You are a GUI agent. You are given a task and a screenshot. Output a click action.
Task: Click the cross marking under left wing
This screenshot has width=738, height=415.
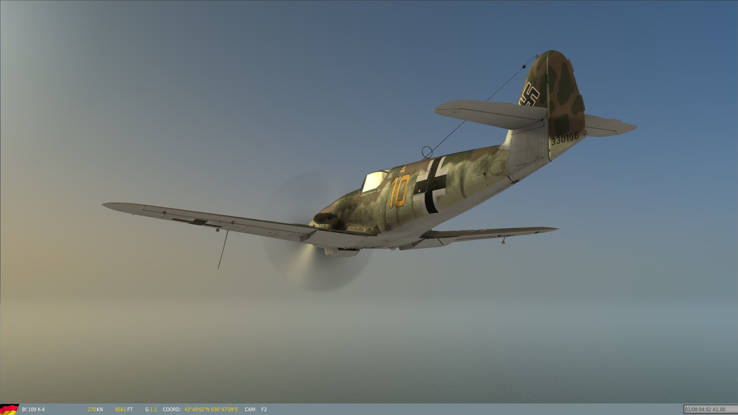(198, 222)
